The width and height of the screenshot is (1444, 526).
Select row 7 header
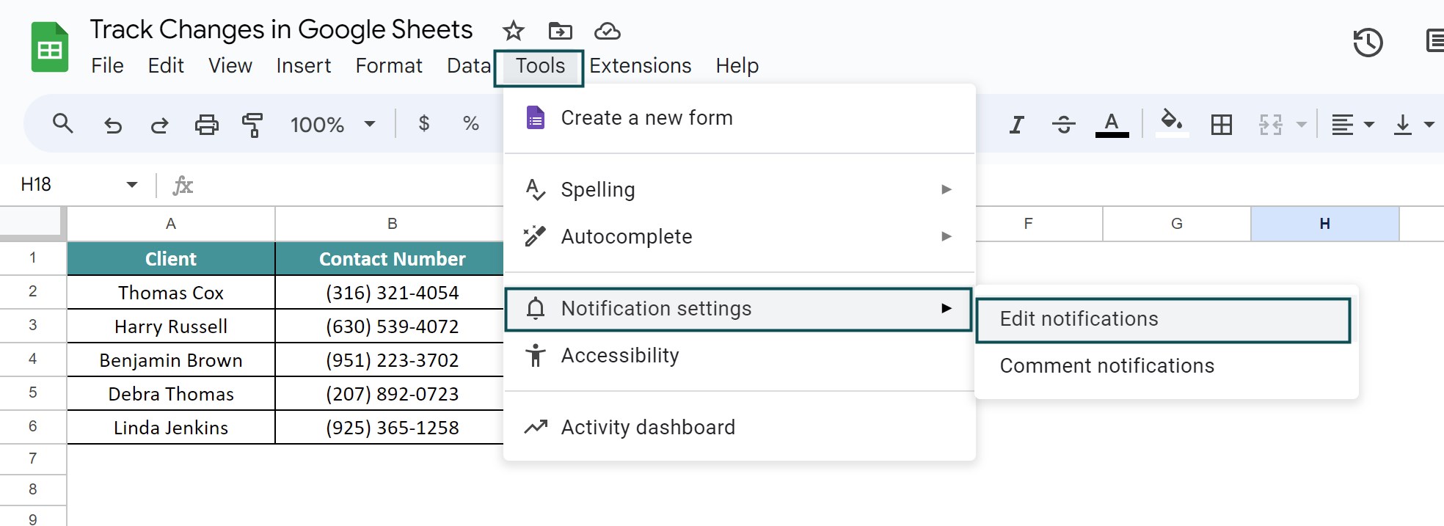[x=33, y=459]
